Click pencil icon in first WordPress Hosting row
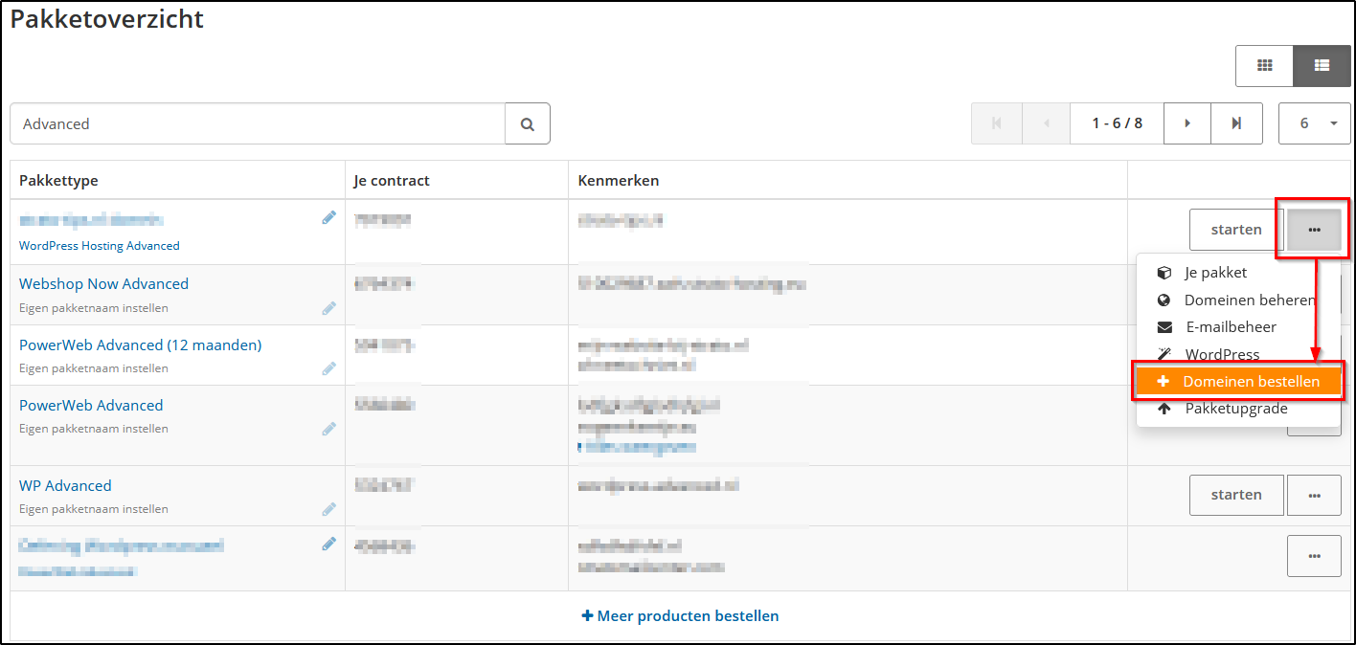The width and height of the screenshot is (1356, 645). pos(329,218)
